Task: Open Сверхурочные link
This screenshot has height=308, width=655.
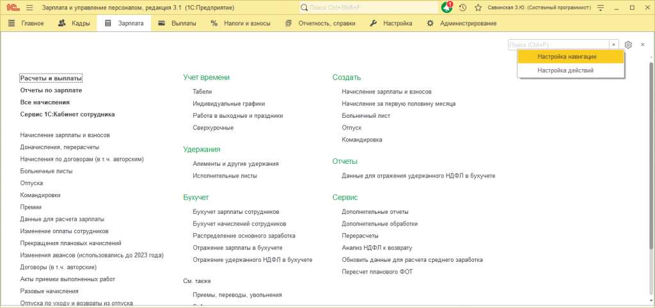Action: click(x=213, y=128)
